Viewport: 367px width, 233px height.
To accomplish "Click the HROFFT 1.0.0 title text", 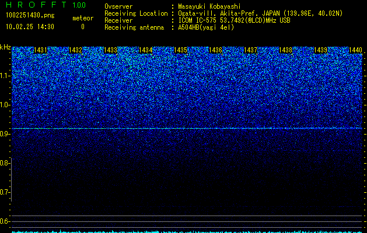I will [46, 5].
